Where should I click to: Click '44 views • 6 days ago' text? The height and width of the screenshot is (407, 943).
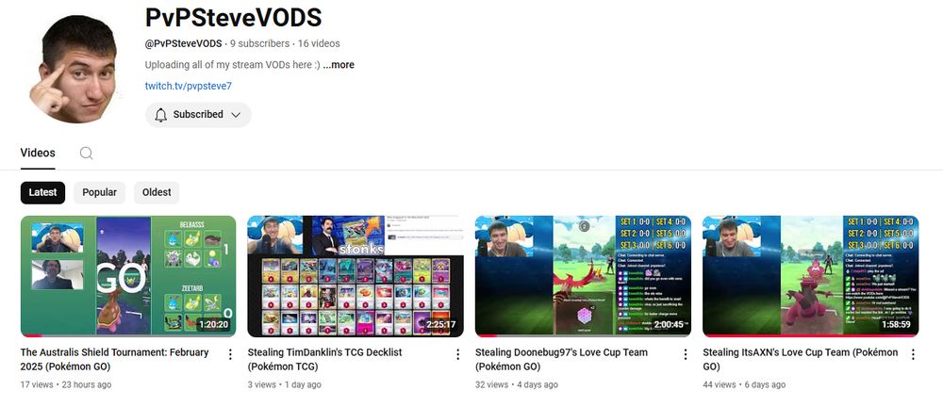744,384
